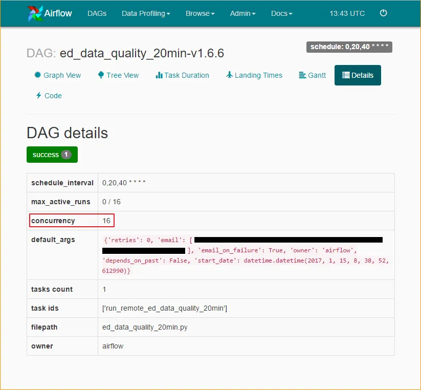The width and height of the screenshot is (421, 390).
Task: Click the tasks count value 1
Action: click(104, 289)
